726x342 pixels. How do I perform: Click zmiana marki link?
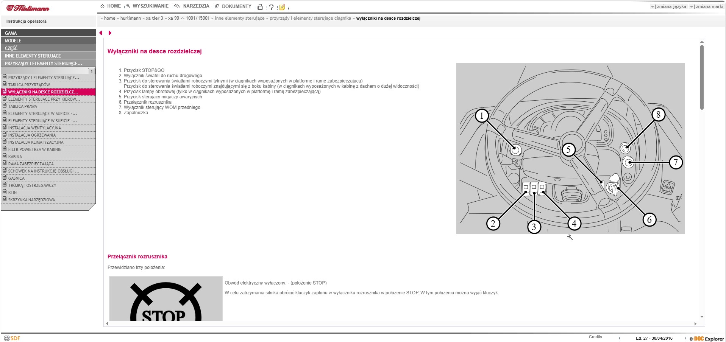(x=709, y=6)
